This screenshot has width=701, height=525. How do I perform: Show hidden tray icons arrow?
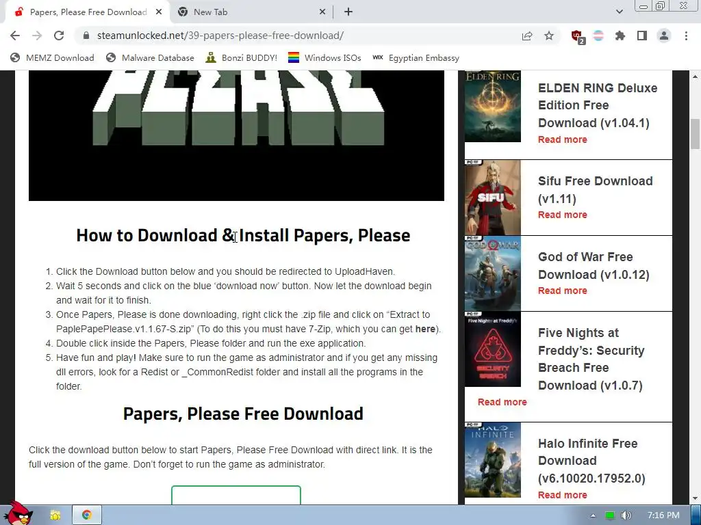pos(593,515)
